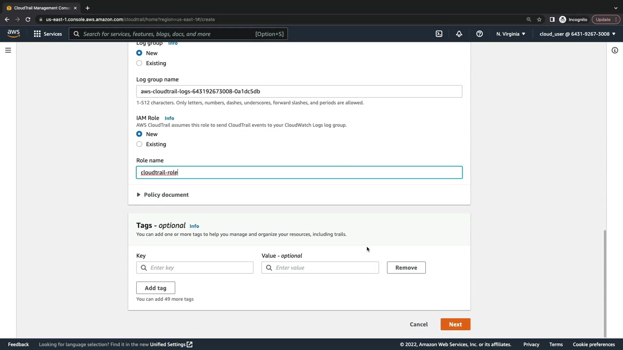Click the Cancel button
The height and width of the screenshot is (350, 623).
tap(419, 324)
